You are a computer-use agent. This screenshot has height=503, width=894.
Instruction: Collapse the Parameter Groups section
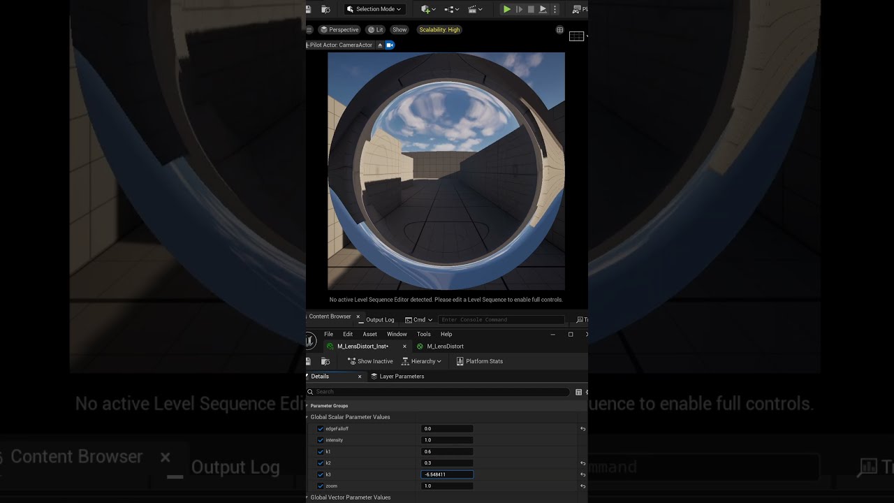[x=307, y=406]
